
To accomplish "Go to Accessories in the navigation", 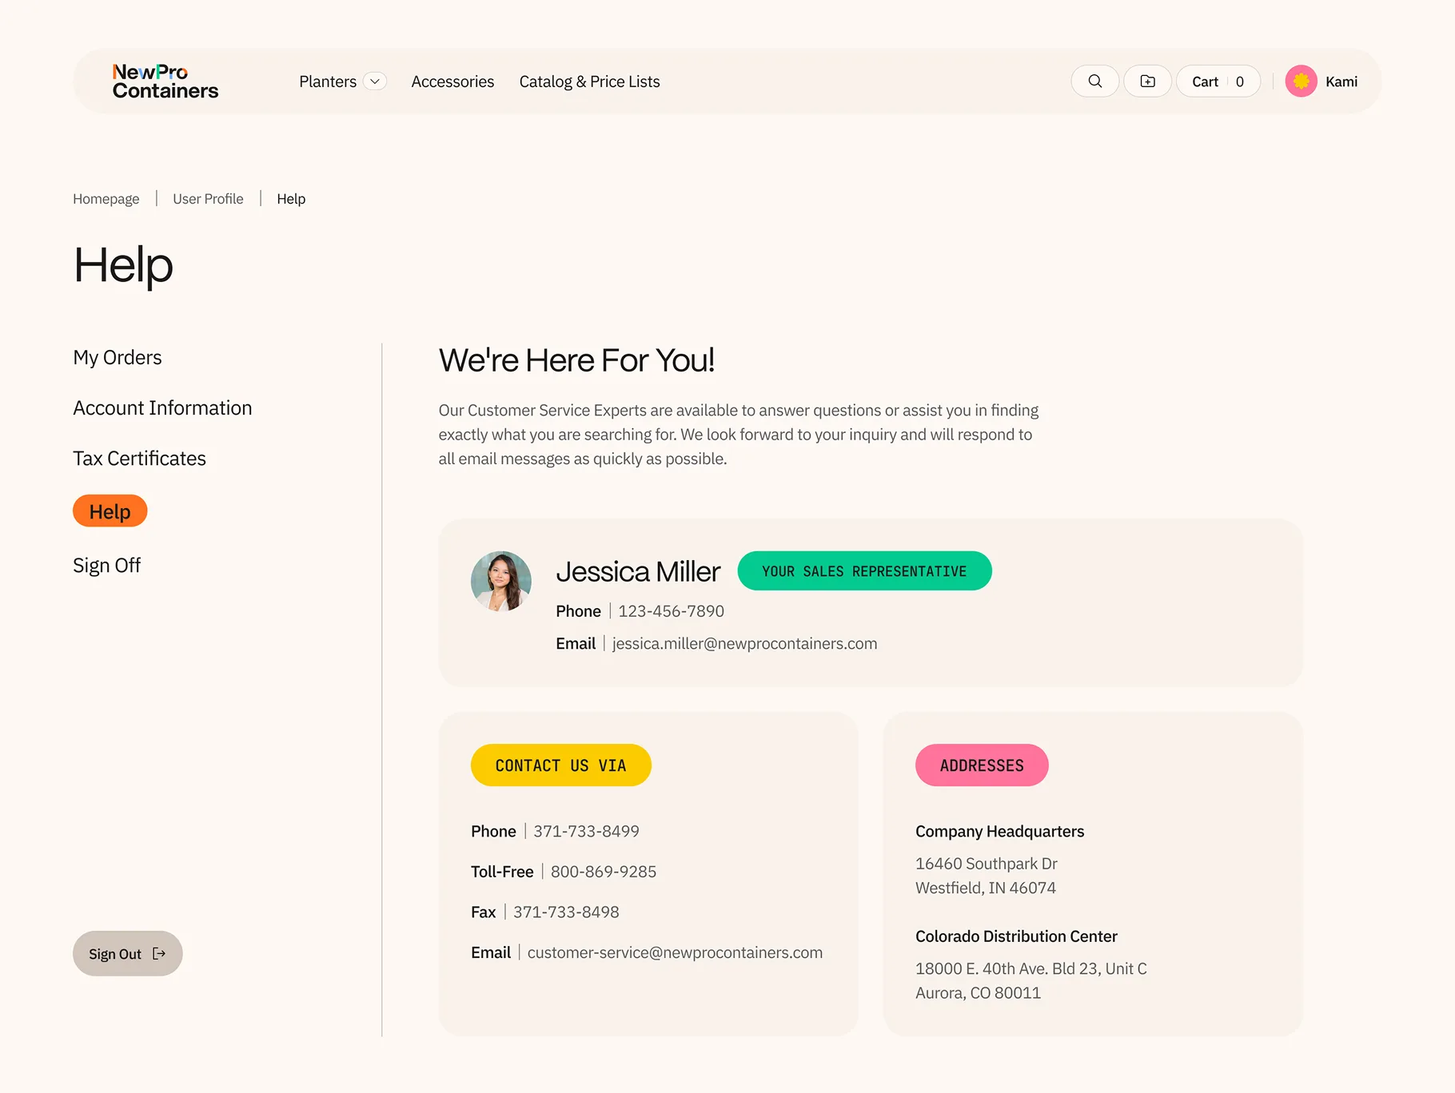I will [x=452, y=81].
